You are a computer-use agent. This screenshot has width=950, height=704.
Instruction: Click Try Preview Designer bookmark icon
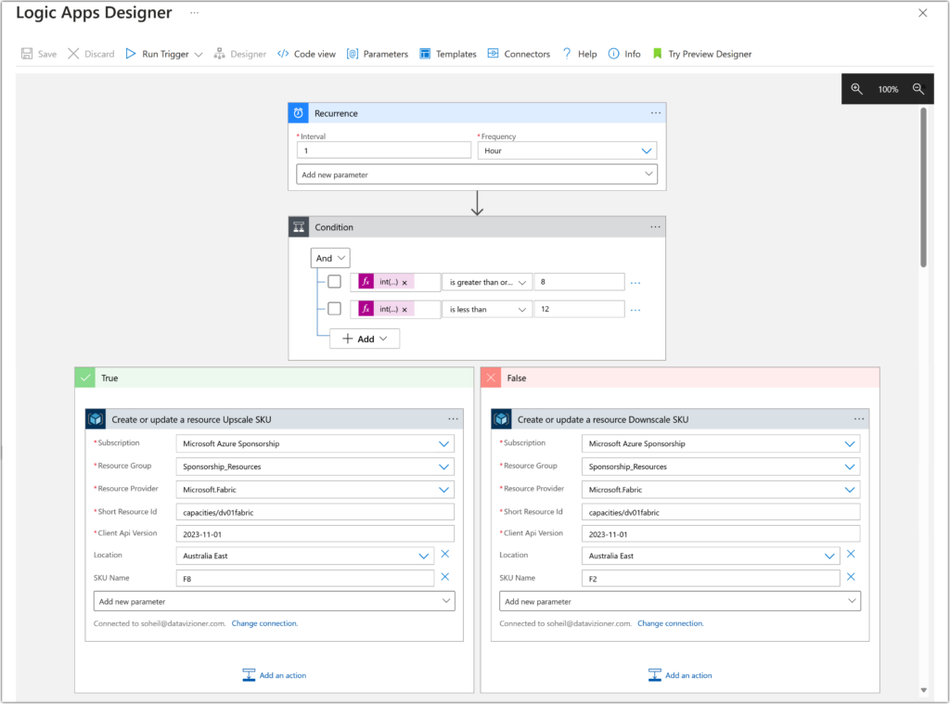658,54
